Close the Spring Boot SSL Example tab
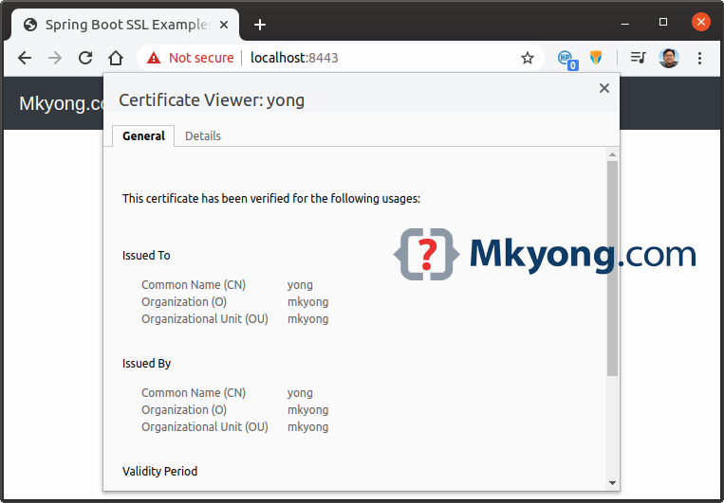 point(224,25)
